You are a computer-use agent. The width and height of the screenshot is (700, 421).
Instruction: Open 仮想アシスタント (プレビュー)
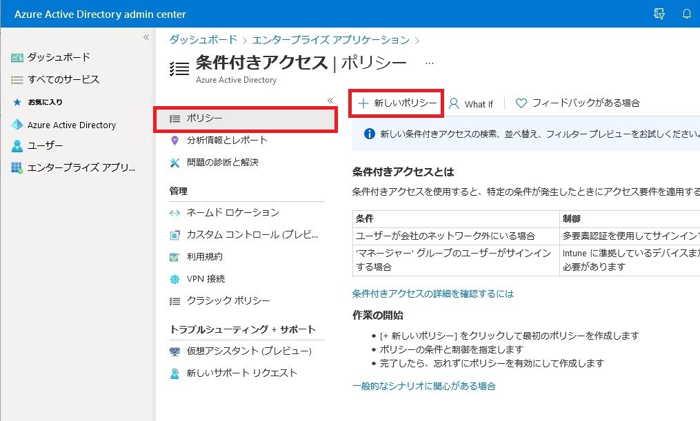249,351
